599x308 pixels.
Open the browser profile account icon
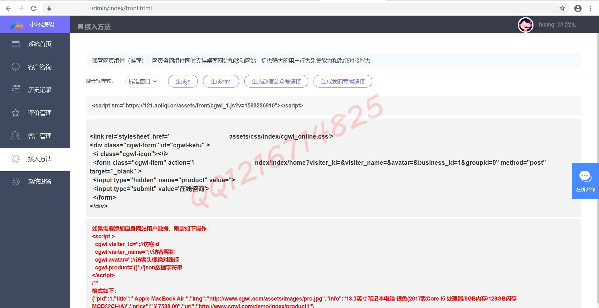point(578,8)
